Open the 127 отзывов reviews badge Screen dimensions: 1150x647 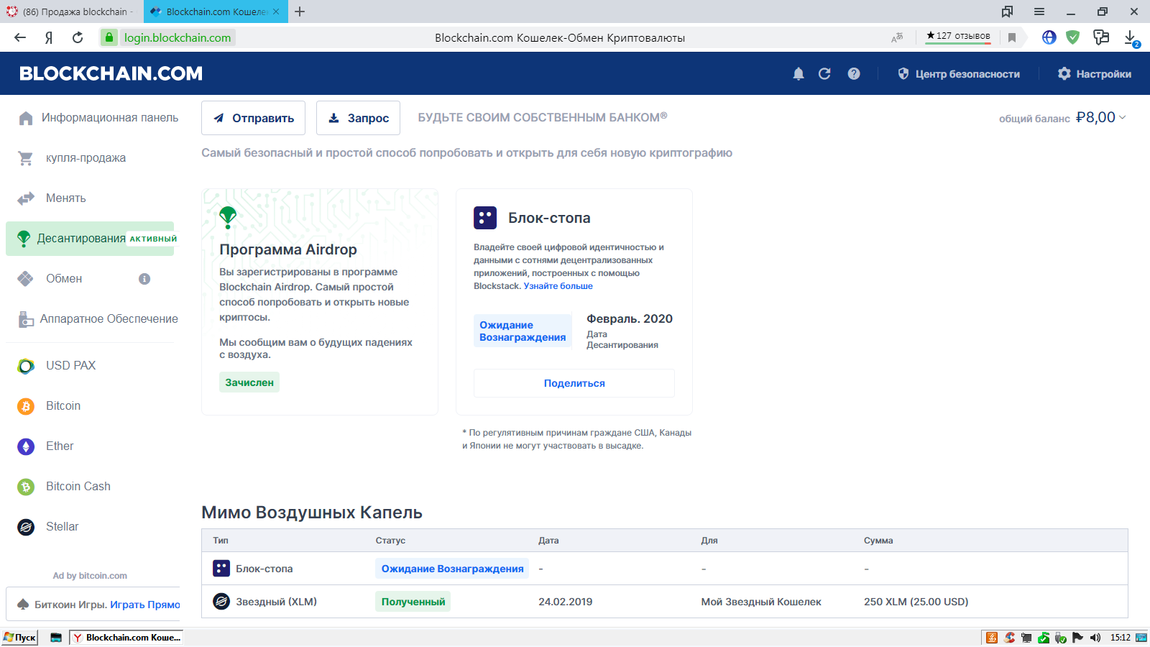[x=958, y=36]
